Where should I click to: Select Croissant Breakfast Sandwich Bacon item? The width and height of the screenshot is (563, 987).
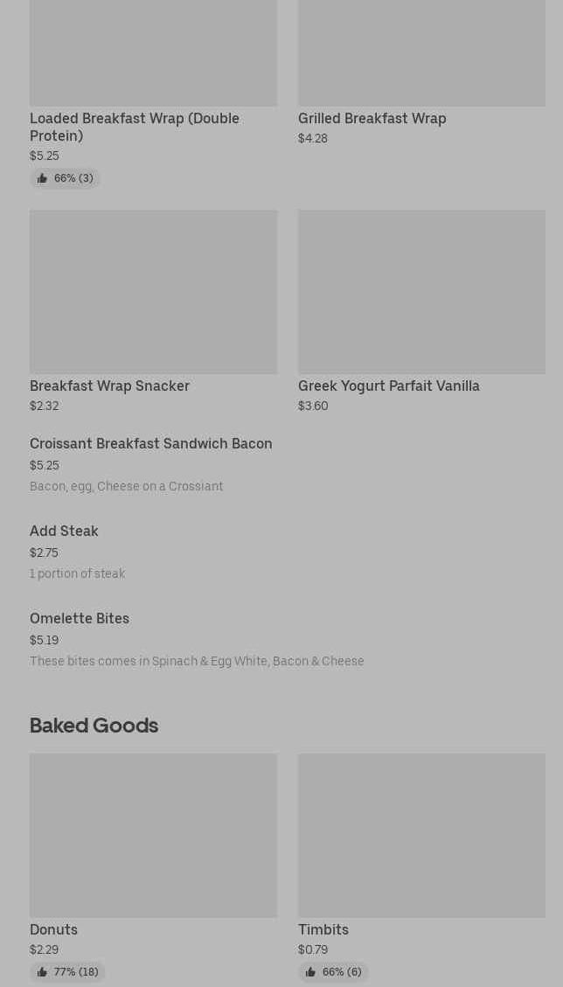point(150,444)
